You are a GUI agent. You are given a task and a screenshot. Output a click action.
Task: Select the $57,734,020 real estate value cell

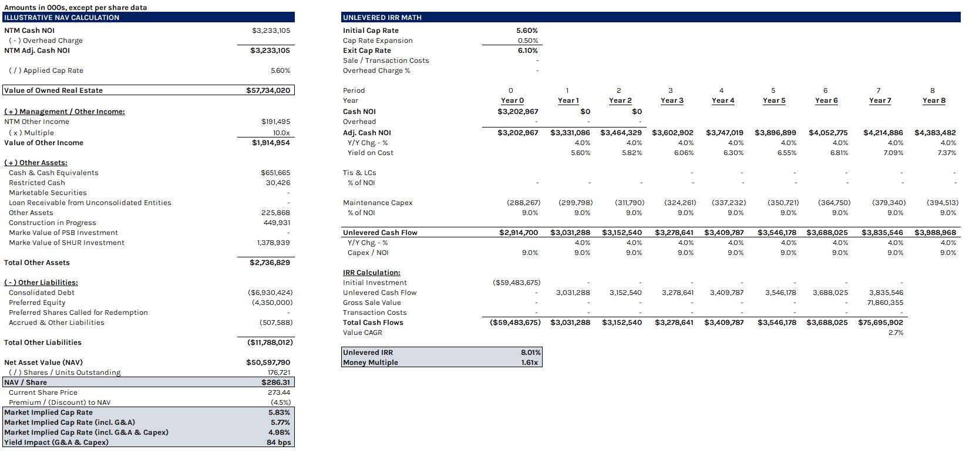[x=268, y=90]
